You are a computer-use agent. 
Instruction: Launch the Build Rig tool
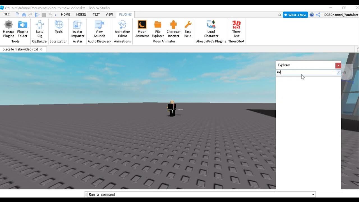(40, 29)
